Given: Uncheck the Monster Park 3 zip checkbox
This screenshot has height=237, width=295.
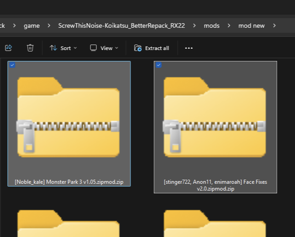Looking at the screenshot, I should [12, 65].
